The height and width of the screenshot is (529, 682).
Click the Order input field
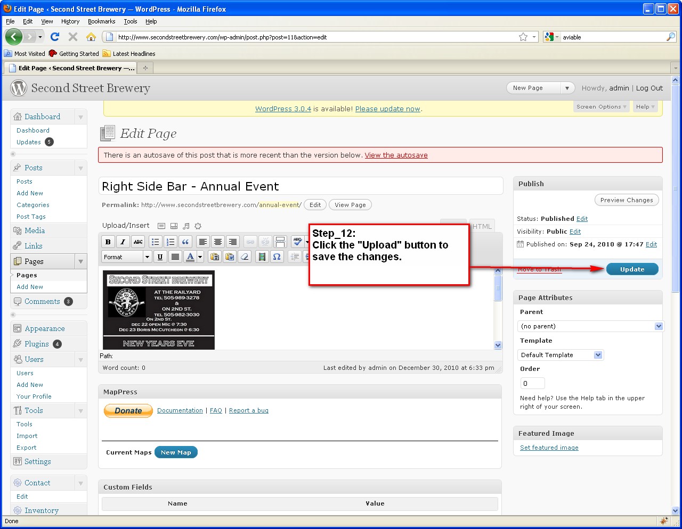point(532,383)
